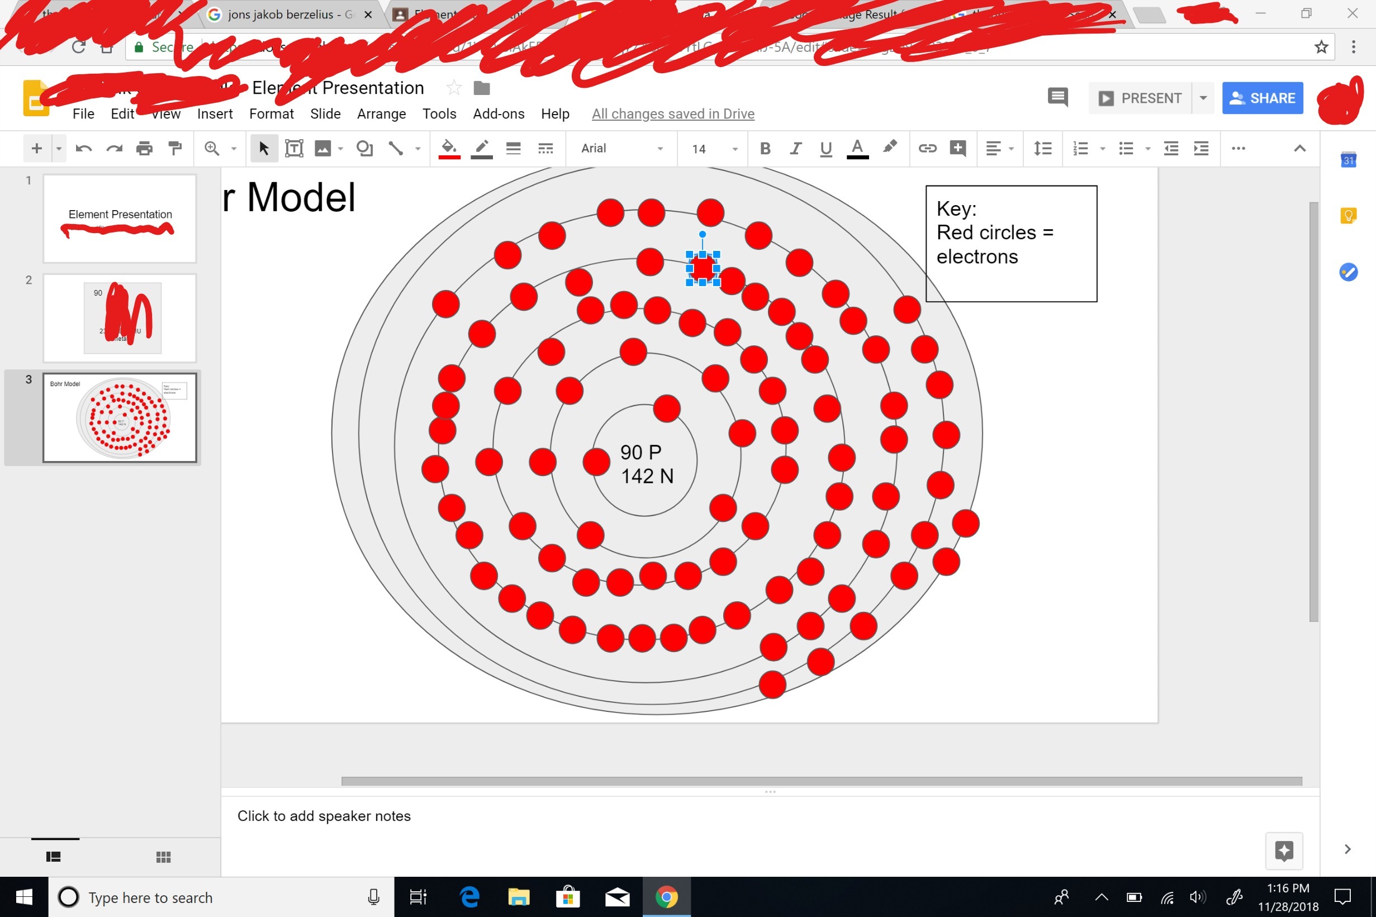
Task: Open the PRESENT options dropdown arrow
Action: (x=1203, y=98)
